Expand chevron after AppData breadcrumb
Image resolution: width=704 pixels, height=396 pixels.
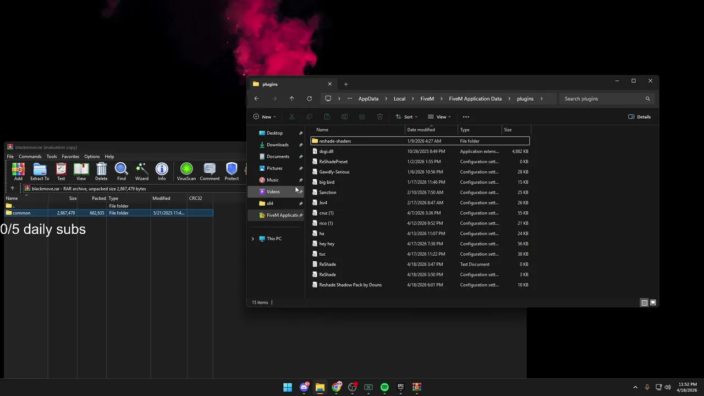pos(386,98)
